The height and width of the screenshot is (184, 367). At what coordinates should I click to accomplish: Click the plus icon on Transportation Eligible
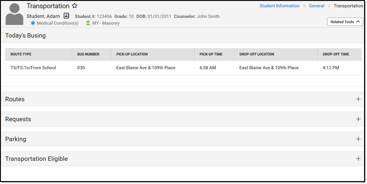coord(358,158)
